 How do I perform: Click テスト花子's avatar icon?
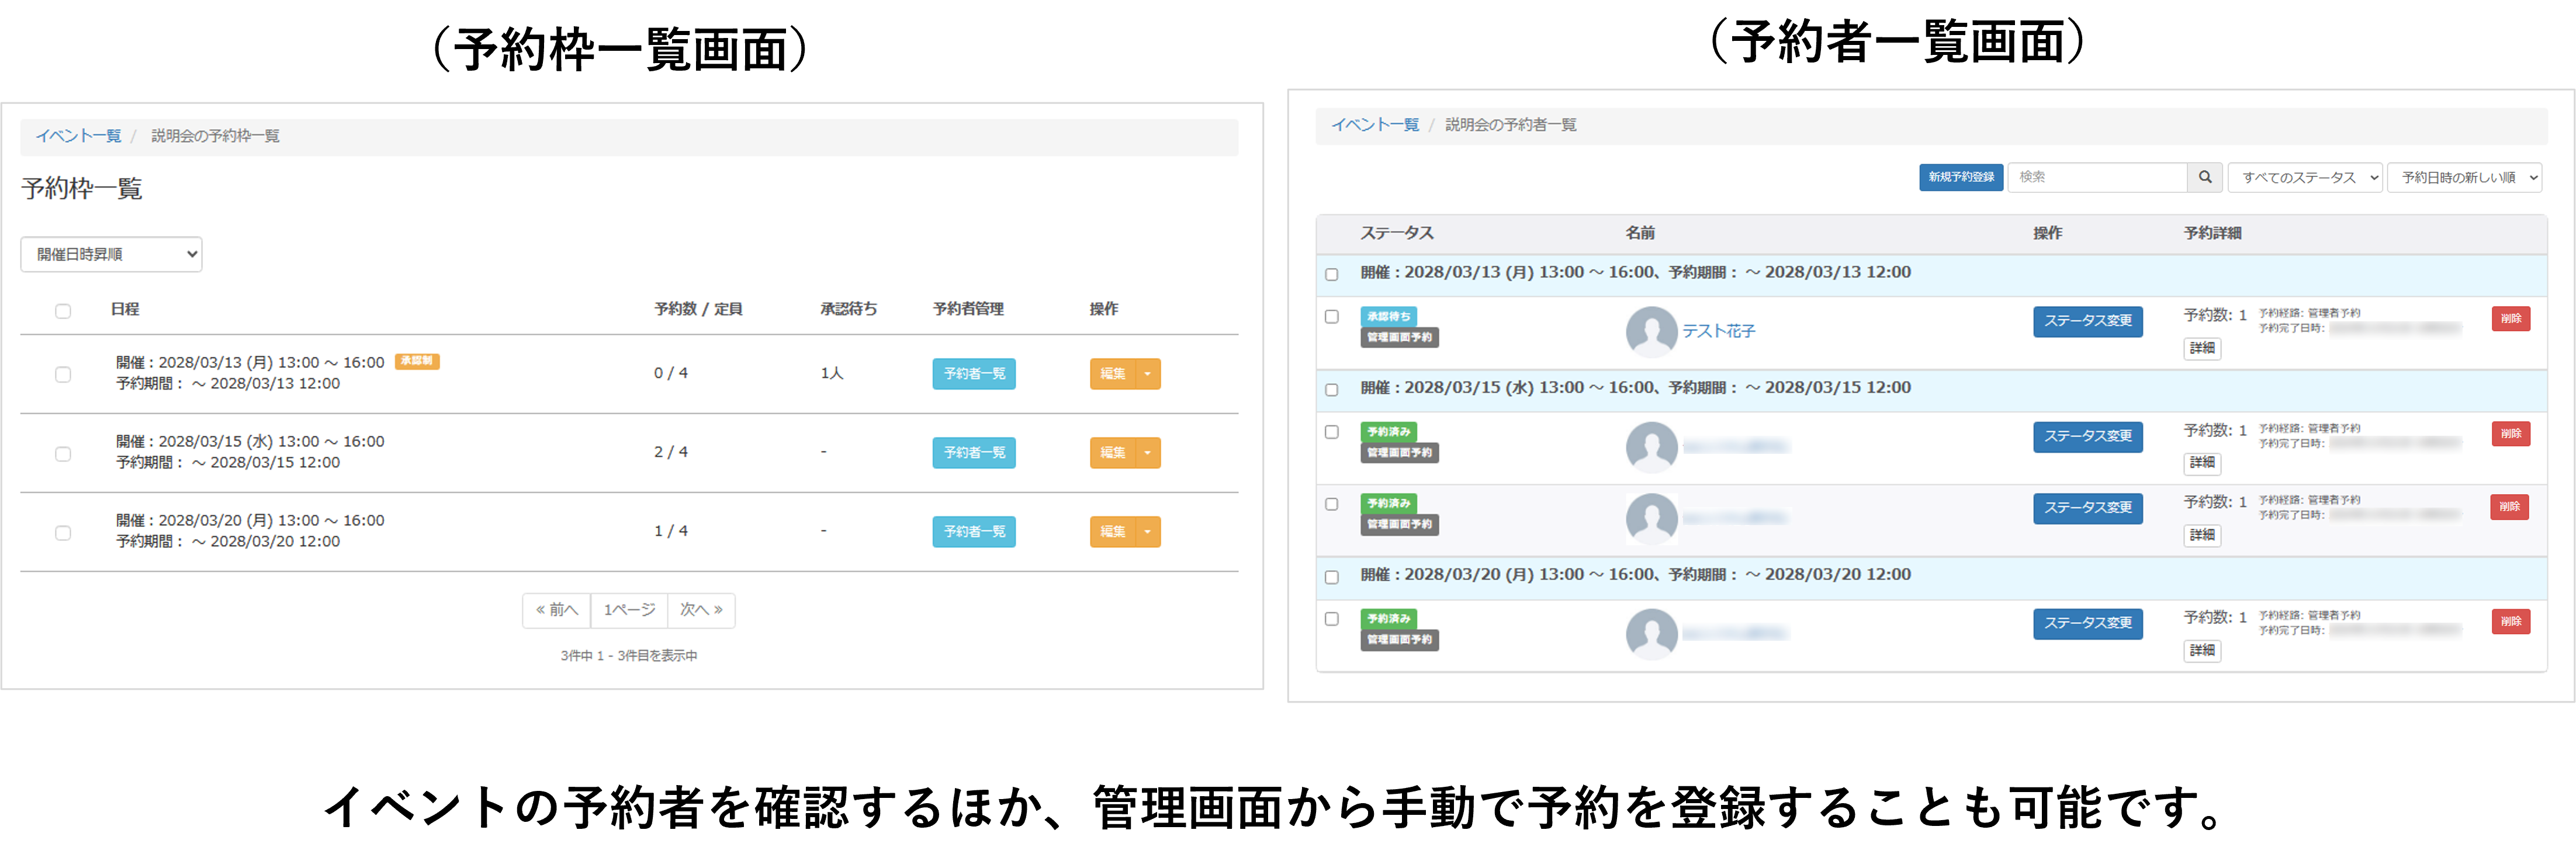[x=1651, y=331]
